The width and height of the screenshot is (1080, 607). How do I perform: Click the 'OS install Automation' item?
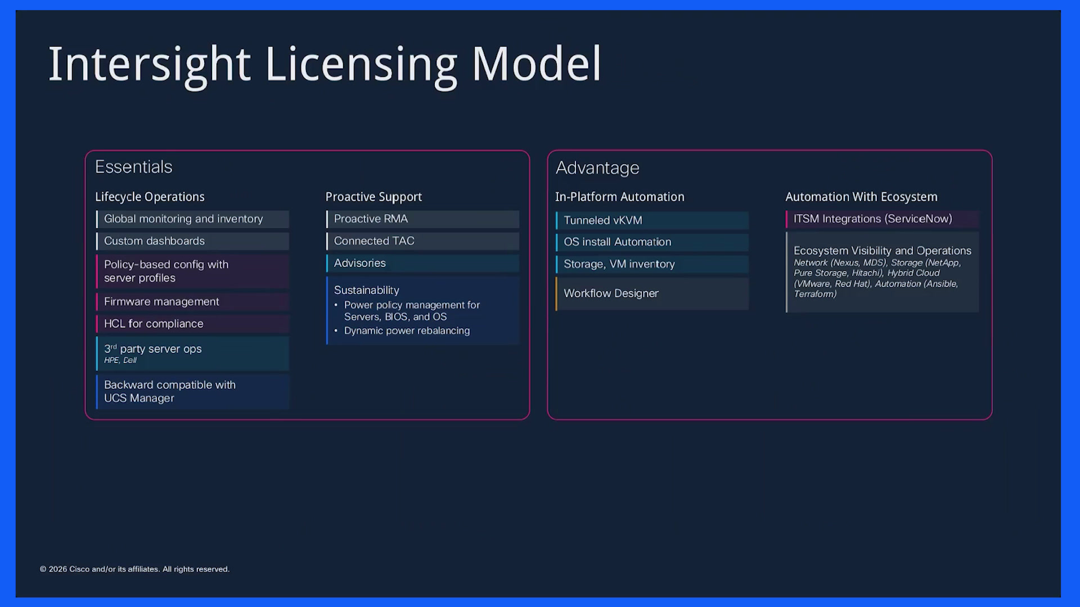pos(652,242)
